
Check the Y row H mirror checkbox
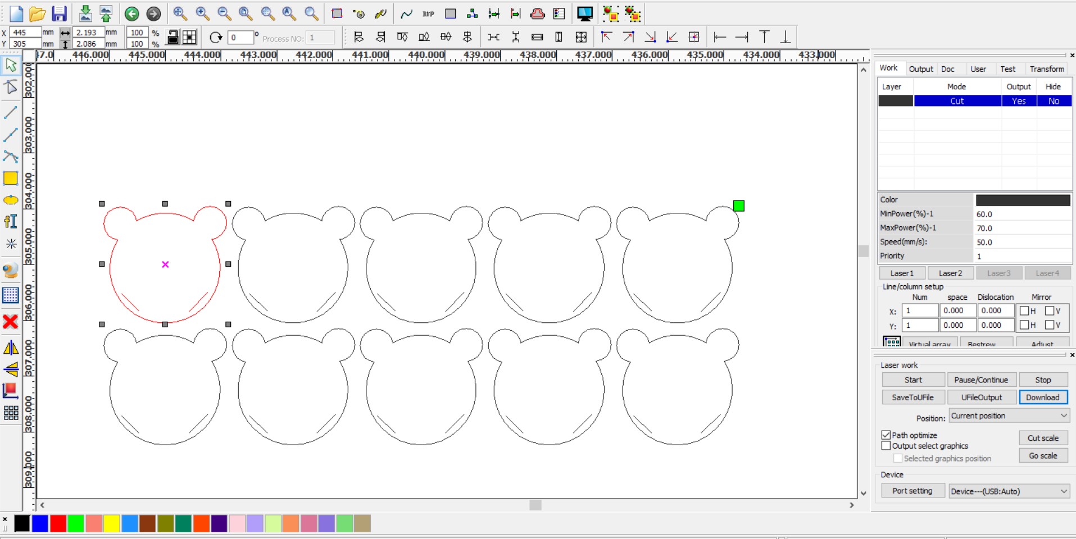pyautogui.click(x=1024, y=325)
